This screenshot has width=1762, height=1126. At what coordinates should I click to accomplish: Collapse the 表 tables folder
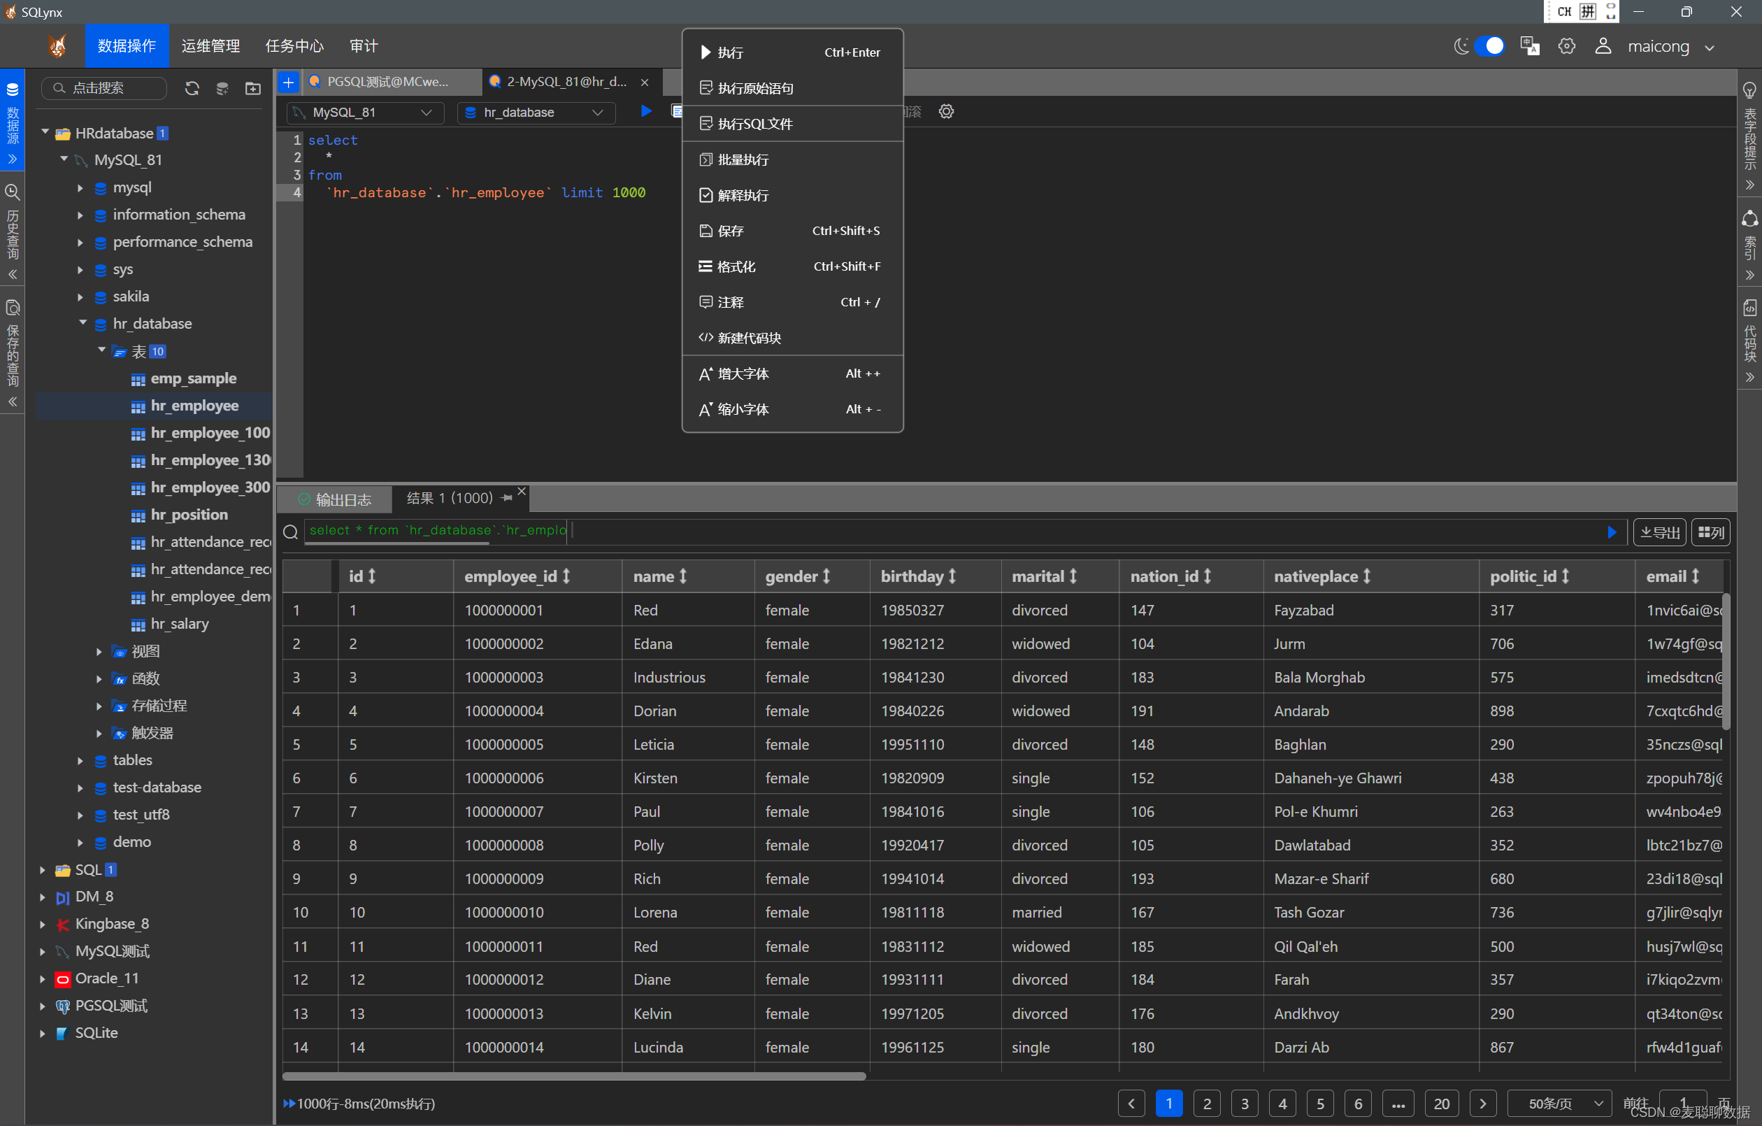pos(101,350)
